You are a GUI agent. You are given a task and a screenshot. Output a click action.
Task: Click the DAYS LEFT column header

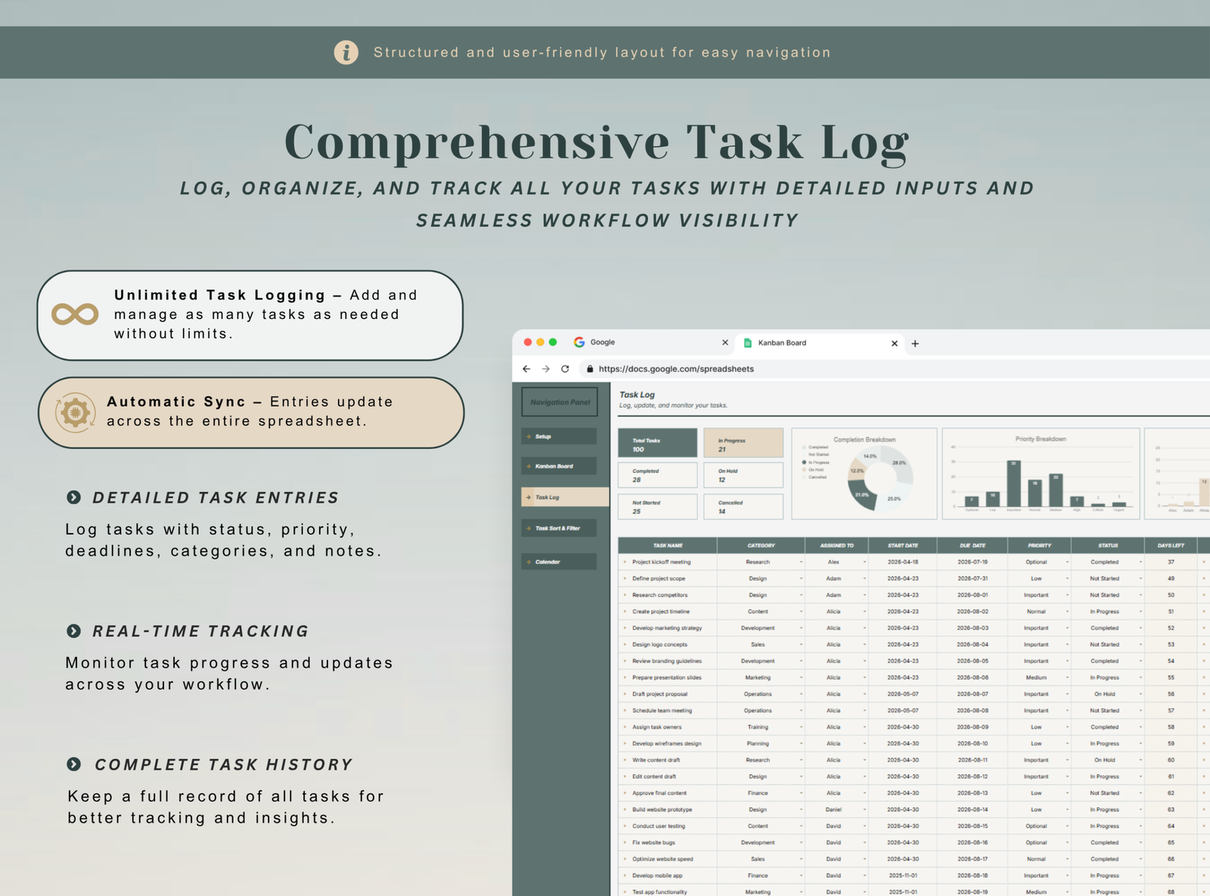[1171, 545]
